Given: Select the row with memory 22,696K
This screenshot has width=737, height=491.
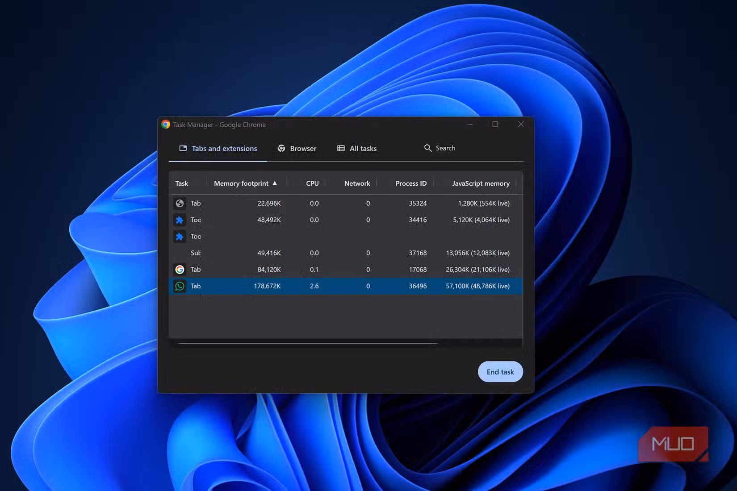Looking at the screenshot, I should click(x=346, y=203).
